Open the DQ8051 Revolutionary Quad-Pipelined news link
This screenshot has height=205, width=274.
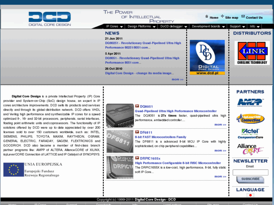pos(142,60)
